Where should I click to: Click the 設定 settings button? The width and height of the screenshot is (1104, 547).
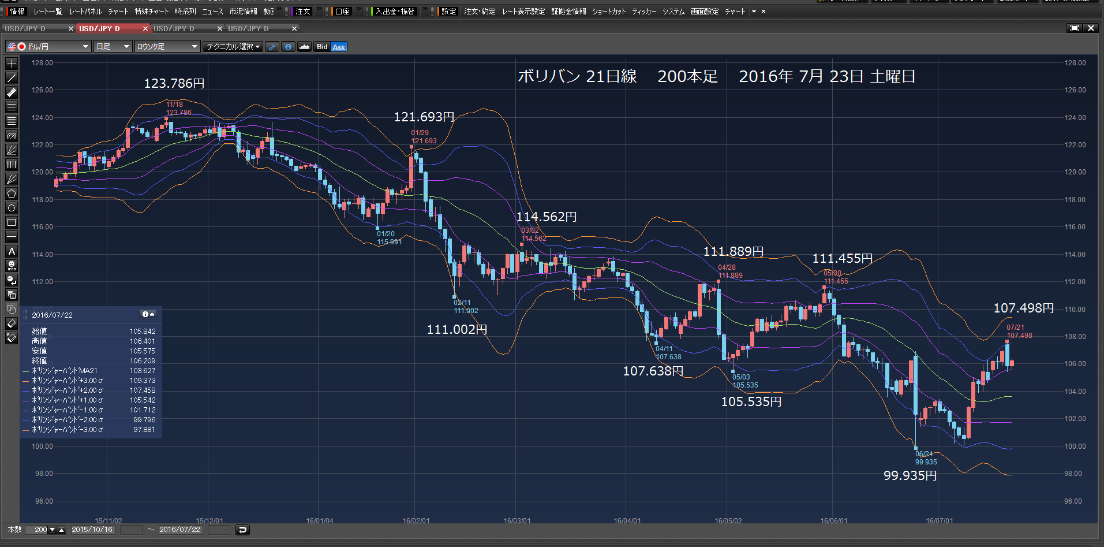coord(448,12)
